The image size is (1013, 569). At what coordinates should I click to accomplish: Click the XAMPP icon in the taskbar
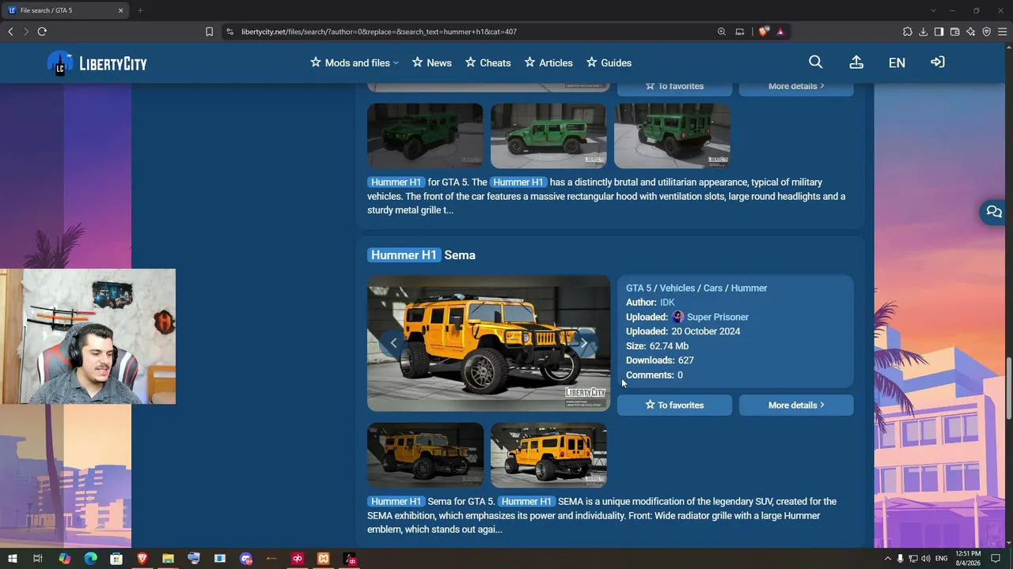coord(324,559)
